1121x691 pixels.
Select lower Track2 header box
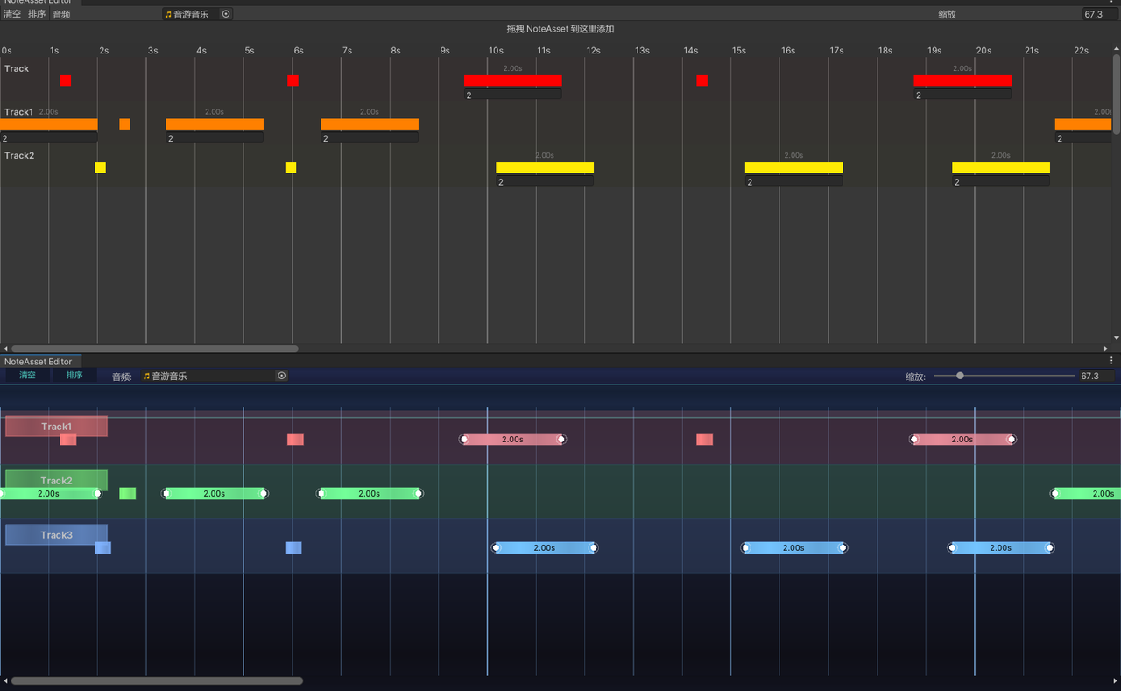coord(56,480)
